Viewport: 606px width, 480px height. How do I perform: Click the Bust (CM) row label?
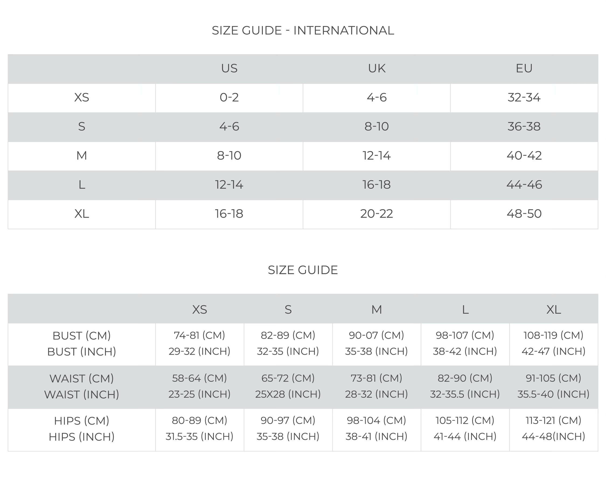[82, 336]
